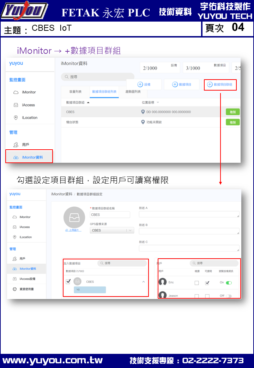Open iAccess icon in 數據項目群組設定 view sidebar
Image resolution: width=254 pixels, height=368 pixels.
pos(15,227)
